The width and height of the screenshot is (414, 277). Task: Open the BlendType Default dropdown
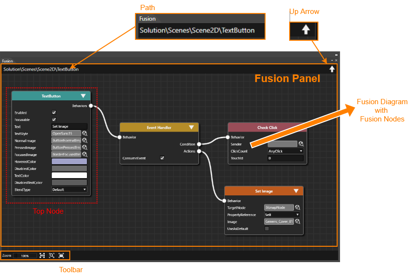click(69, 190)
